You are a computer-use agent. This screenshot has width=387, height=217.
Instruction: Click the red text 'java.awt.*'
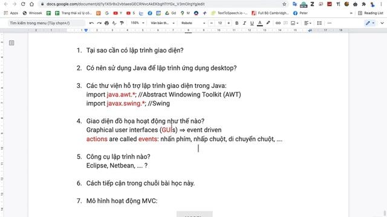tap(121, 95)
